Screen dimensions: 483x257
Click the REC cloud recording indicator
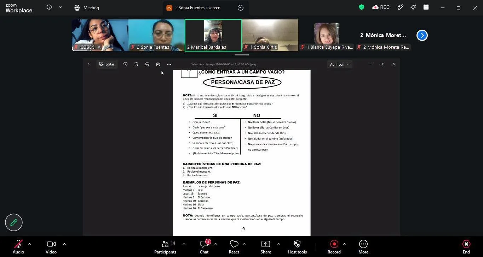tap(381, 7)
